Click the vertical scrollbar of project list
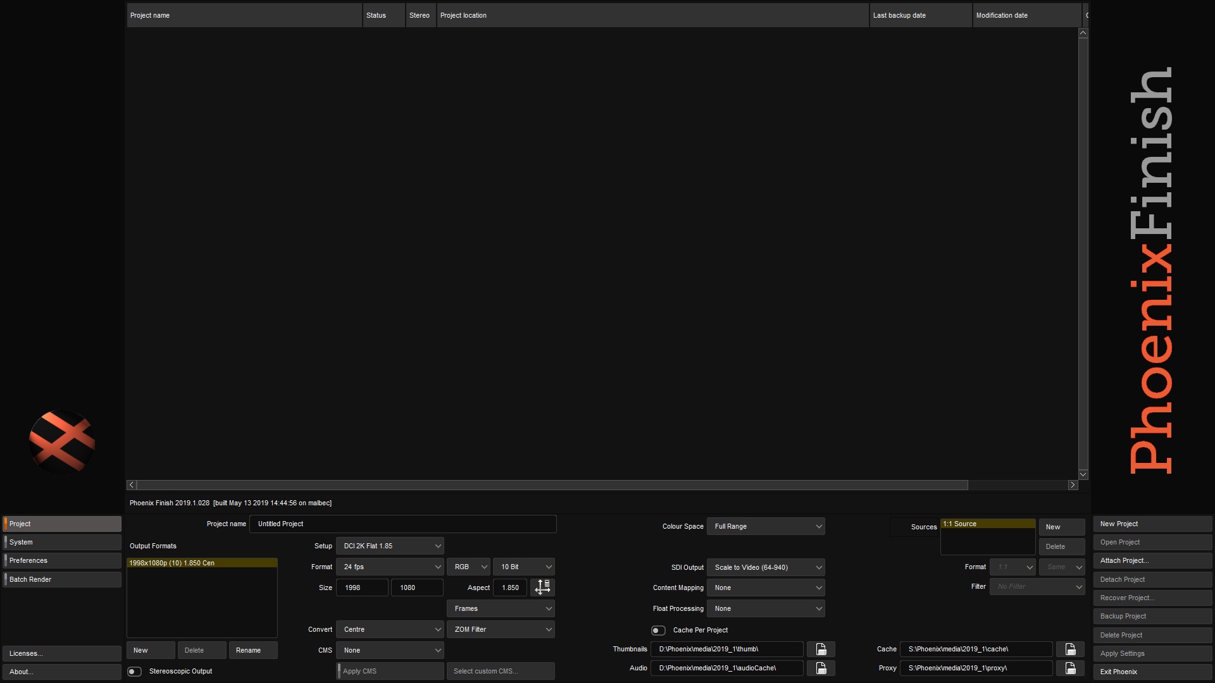Viewport: 1215px width, 683px height. 1083,254
